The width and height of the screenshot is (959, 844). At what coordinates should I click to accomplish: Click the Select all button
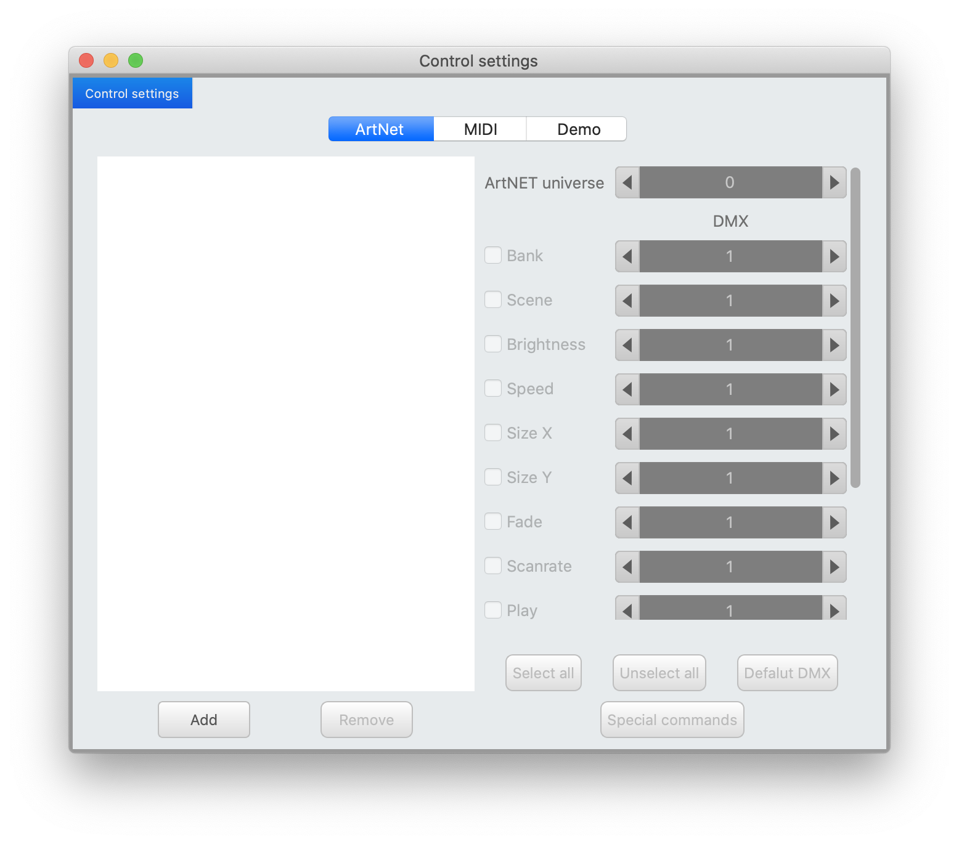pyautogui.click(x=543, y=673)
